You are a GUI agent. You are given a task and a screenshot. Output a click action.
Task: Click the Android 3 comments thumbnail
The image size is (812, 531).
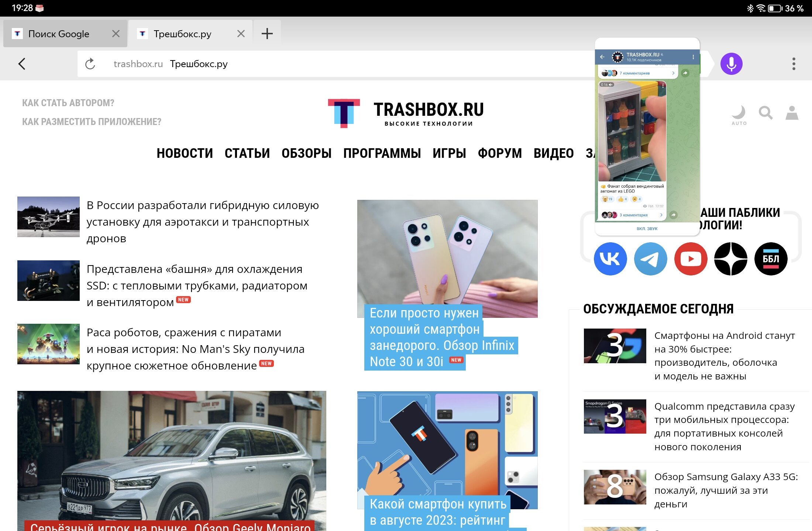pyautogui.click(x=615, y=346)
